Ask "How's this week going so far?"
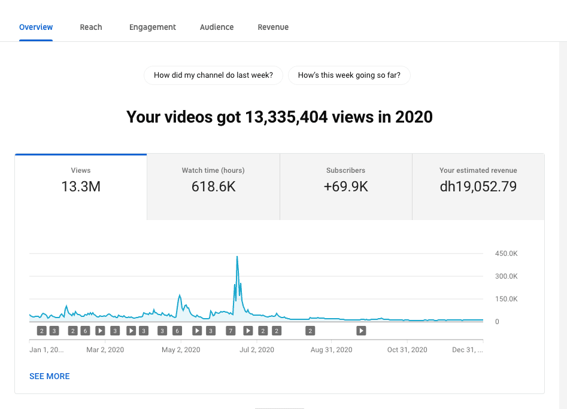567x409 pixels. tap(349, 75)
